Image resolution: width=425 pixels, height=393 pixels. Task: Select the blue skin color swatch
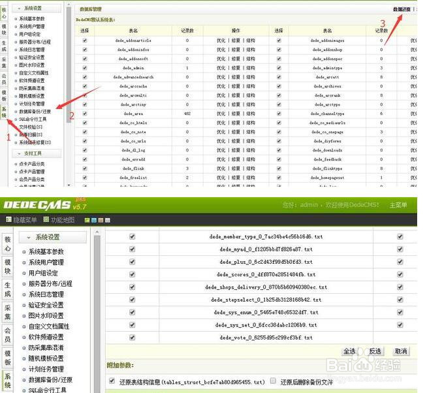(94, 221)
